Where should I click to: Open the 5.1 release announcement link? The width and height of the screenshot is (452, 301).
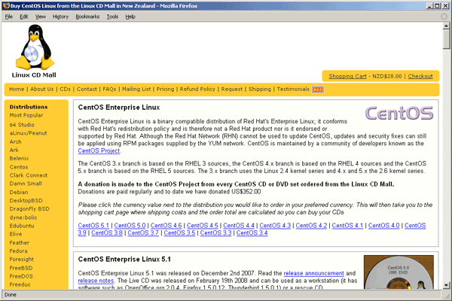[x=313, y=273]
